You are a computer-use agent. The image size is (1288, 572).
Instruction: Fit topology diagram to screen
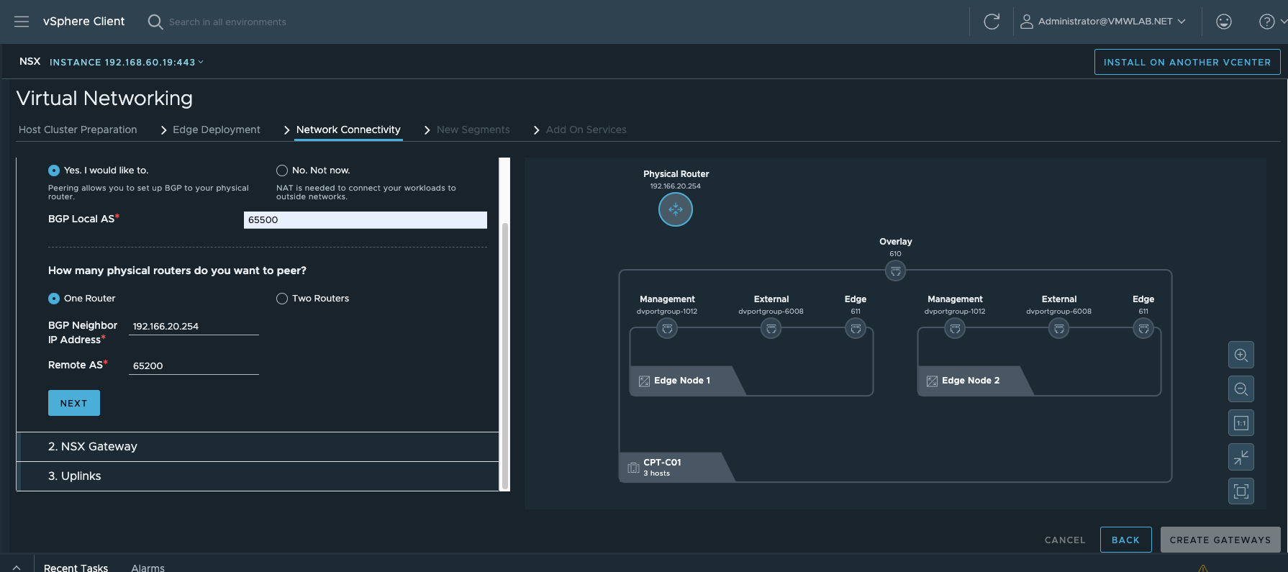(1241, 491)
